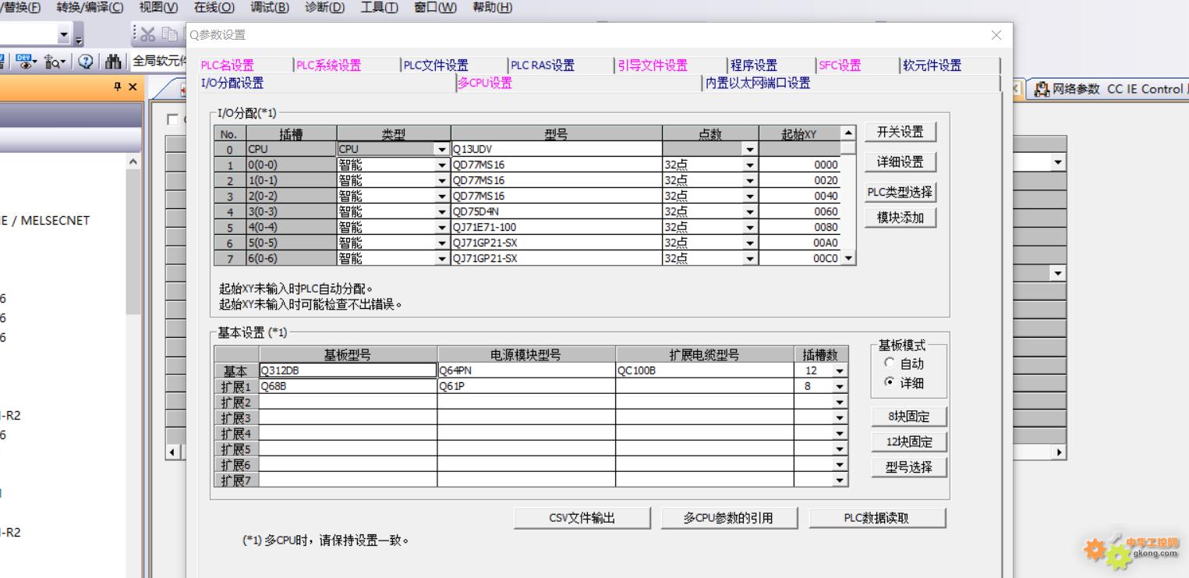Open the 调试(B) menu

tap(270, 8)
